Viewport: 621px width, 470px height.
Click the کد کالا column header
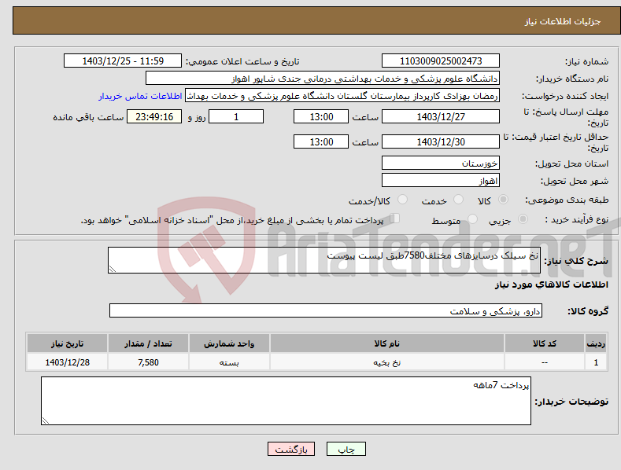545,343
